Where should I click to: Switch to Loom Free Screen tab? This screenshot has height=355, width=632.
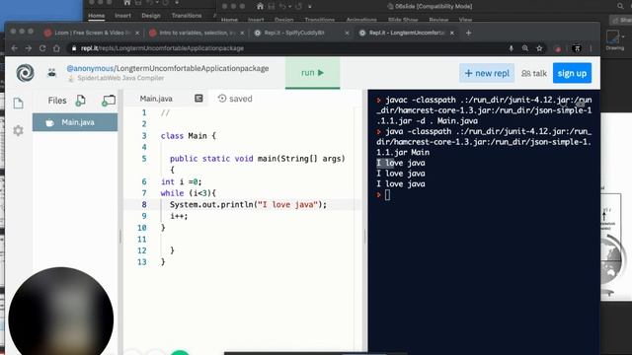click(92, 33)
